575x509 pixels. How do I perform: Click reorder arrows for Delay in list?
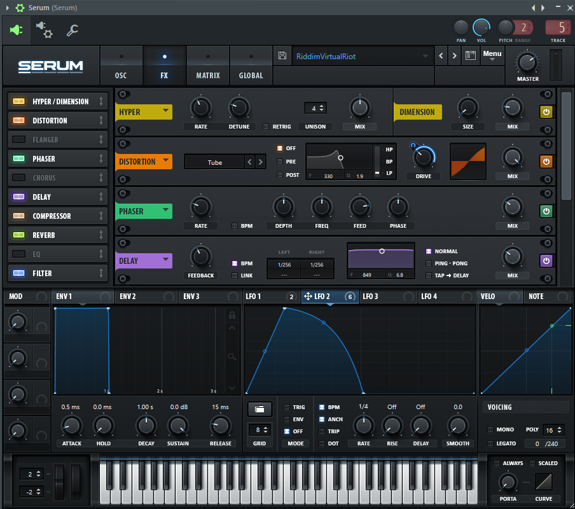(101, 197)
